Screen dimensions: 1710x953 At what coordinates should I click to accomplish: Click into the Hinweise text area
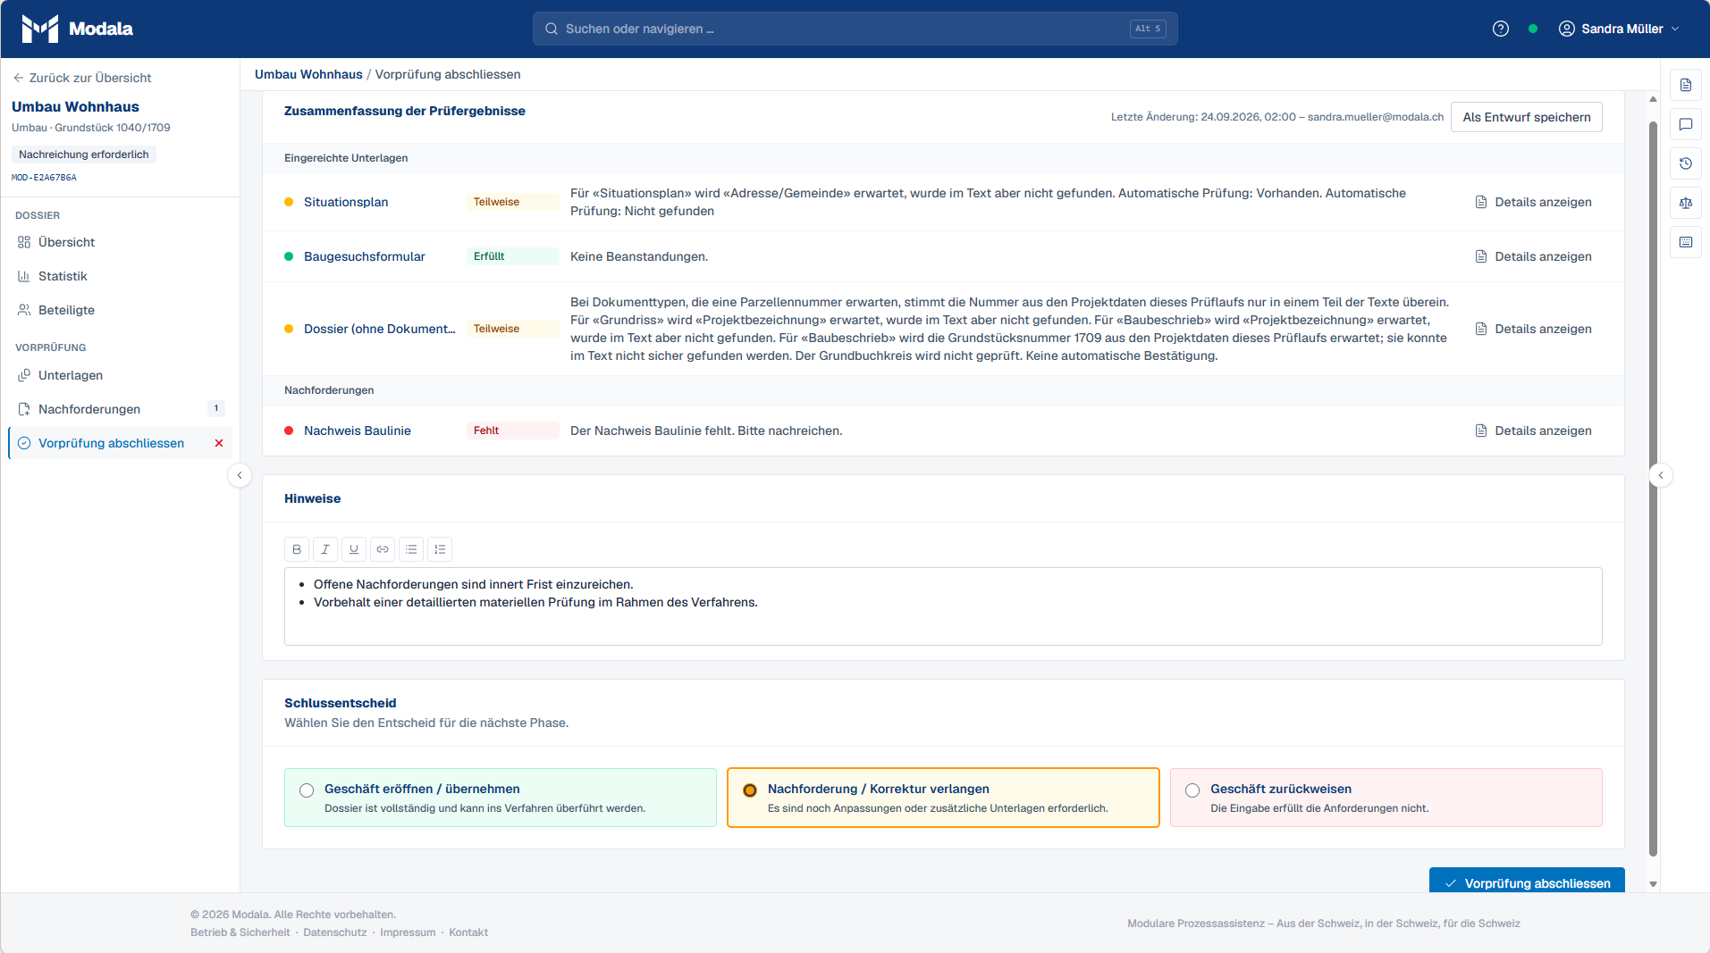(x=943, y=606)
